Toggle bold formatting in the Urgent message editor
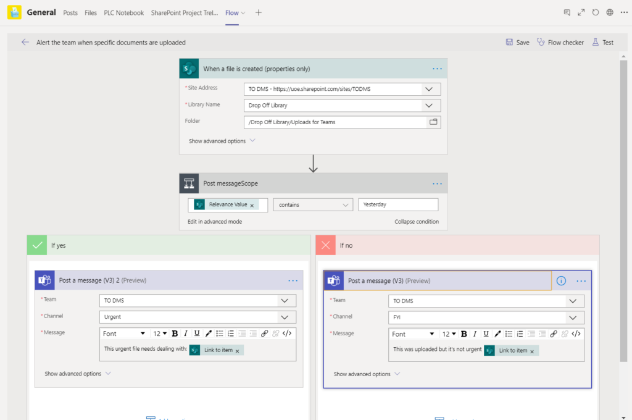Image resolution: width=632 pixels, height=420 pixels. (175, 333)
